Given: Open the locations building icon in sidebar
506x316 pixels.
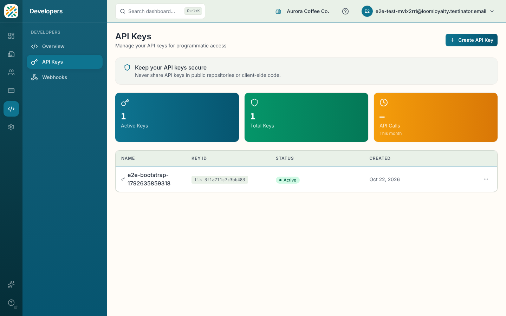Looking at the screenshot, I should pos(11,54).
